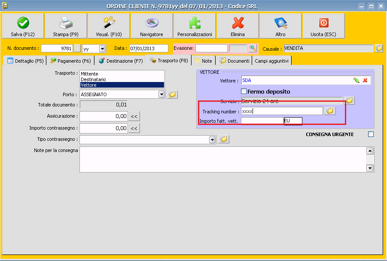Open the Navigatore compass icon

(152, 23)
